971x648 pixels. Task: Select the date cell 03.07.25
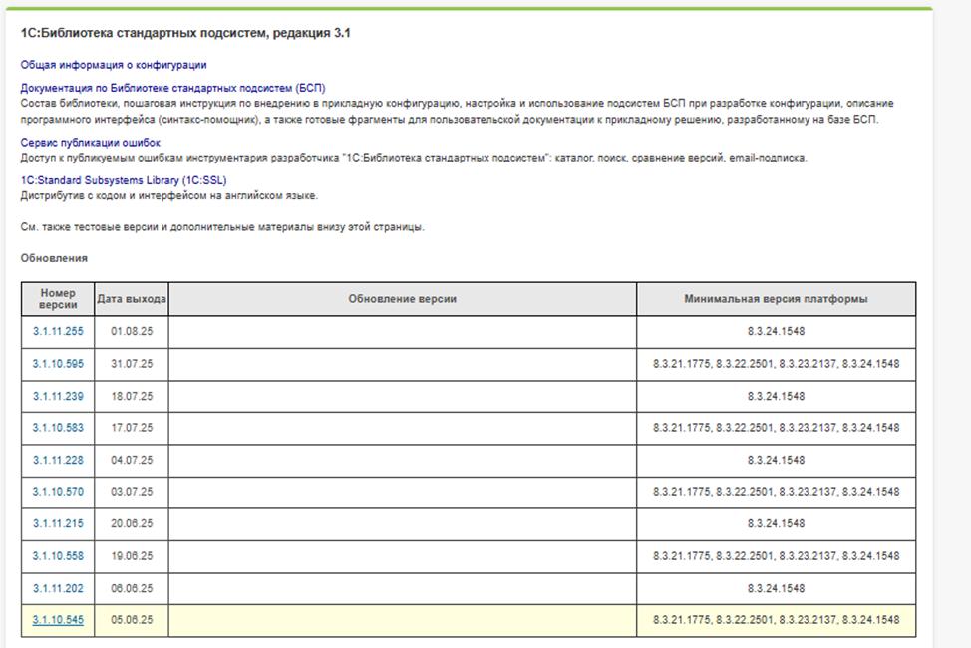[132, 491]
